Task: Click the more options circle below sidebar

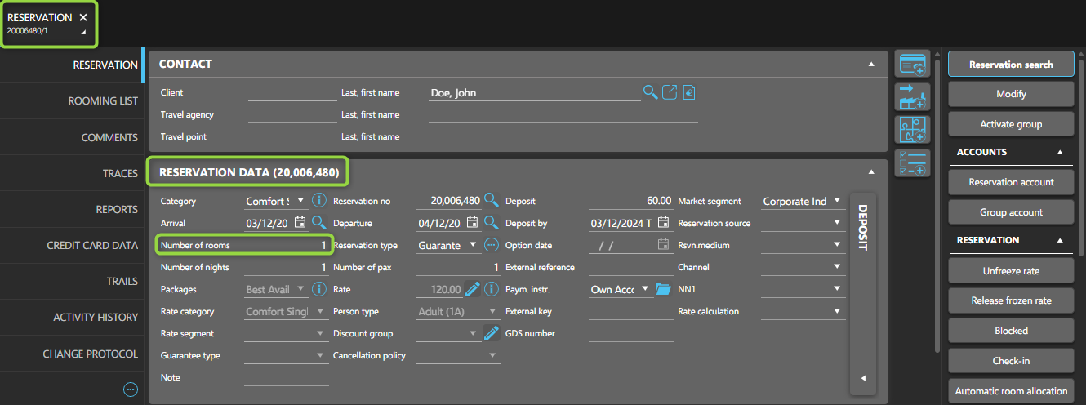Action: point(131,389)
